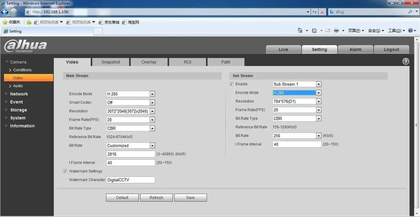The height and width of the screenshot is (217, 420).
Task: Click the browser home icon
Action: (x=300, y=31)
